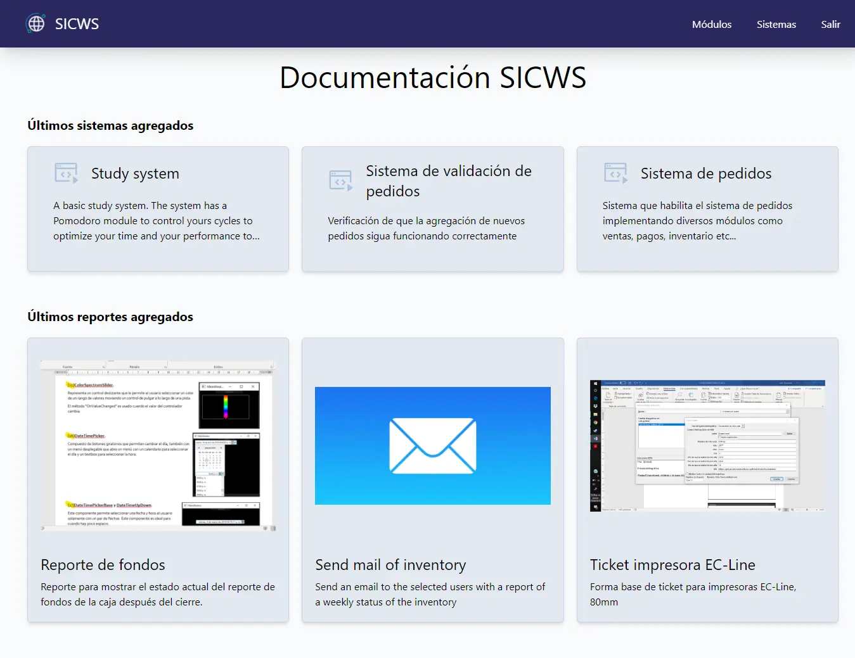The height and width of the screenshot is (658, 855).
Task: Open the Study system card
Action: [x=158, y=209]
